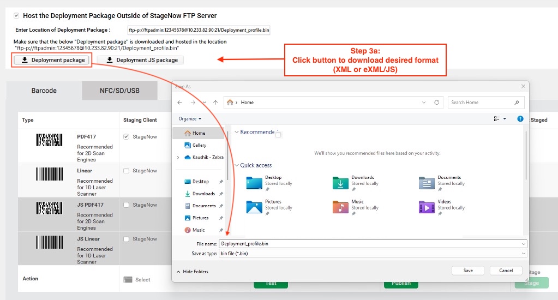
Task: Click the Up arrow navigation icon
Action: click(x=215, y=103)
